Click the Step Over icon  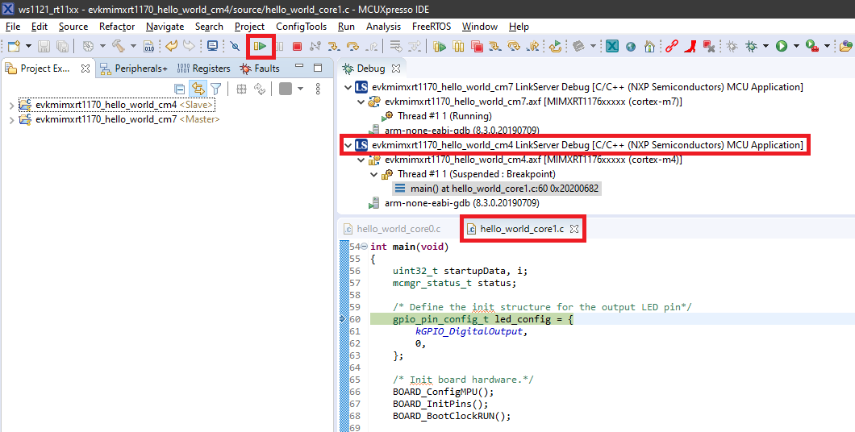(352, 47)
